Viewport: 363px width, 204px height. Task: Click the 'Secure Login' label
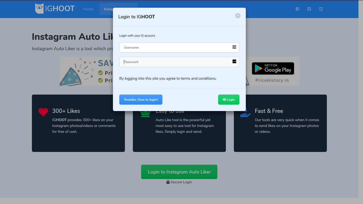point(181,182)
